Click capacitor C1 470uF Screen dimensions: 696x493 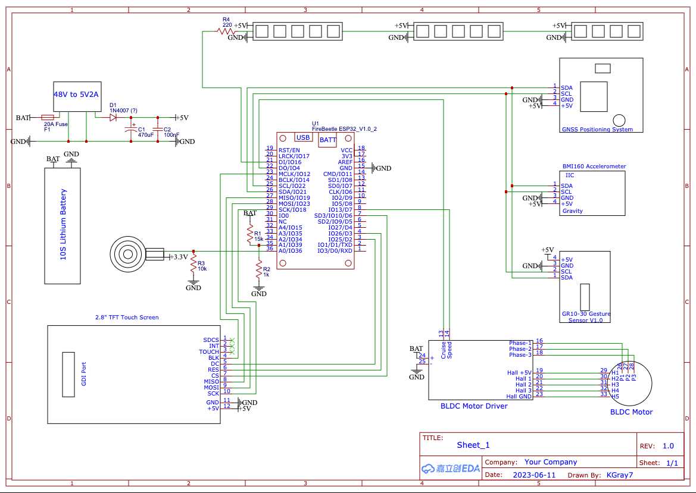[x=130, y=129]
